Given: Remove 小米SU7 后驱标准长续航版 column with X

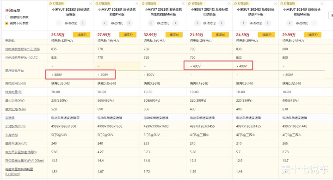Looking at the screenshot, I should 229,4.
